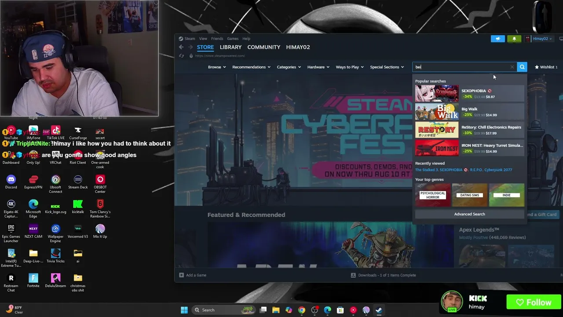Open Microsoft Store from the taskbar
The width and height of the screenshot is (563, 317).
tap(340, 310)
